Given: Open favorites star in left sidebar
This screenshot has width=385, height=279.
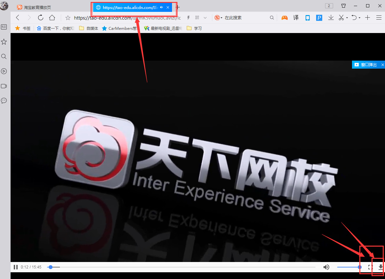Looking at the screenshot, I should pos(4,42).
